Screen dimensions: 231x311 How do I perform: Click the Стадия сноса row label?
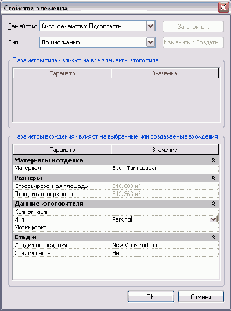click(x=33, y=253)
